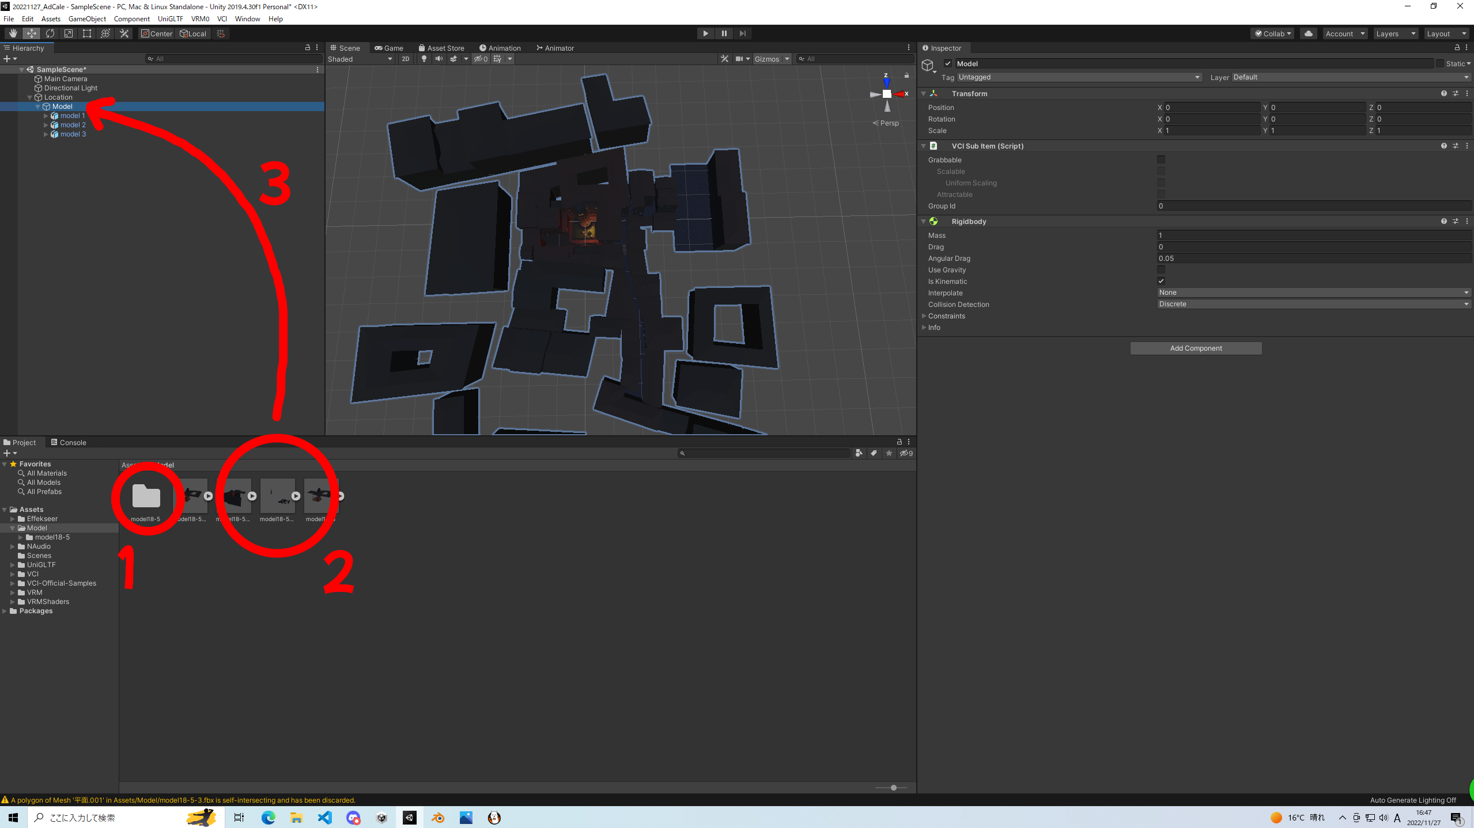1474x828 pixels.
Task: Toggle scene audio speaker icon
Action: click(439, 59)
